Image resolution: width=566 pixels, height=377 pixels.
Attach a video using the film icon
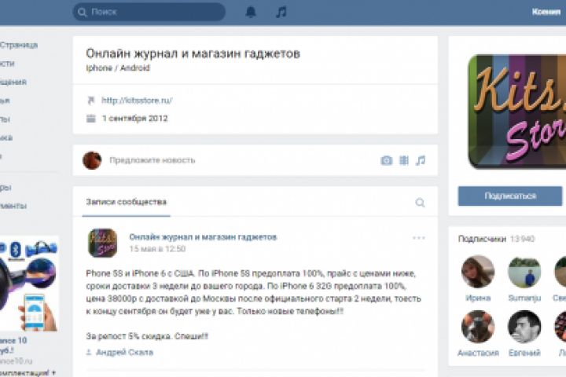(x=404, y=160)
